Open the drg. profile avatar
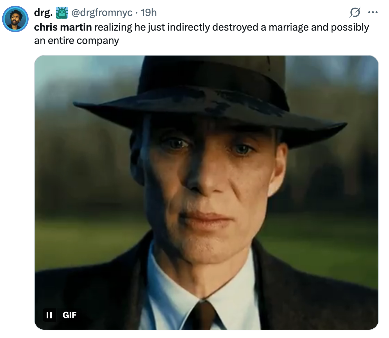Viewport: 389px width, 338px height. click(15, 19)
